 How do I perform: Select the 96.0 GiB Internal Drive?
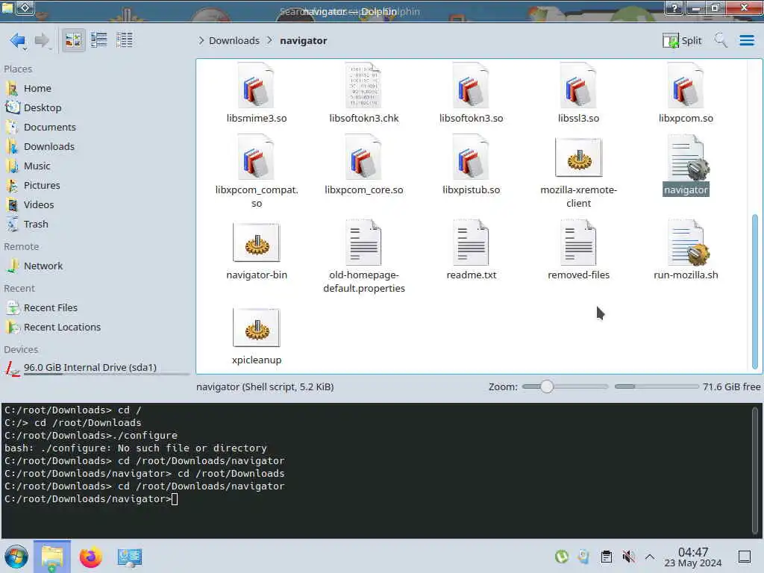coord(96,368)
